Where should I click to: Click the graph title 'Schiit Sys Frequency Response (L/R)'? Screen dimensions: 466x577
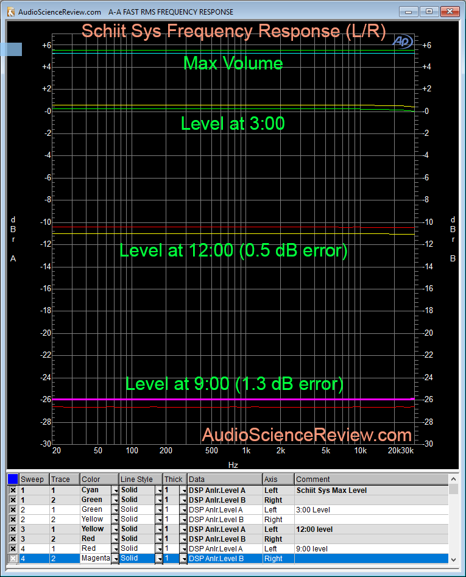pyautogui.click(x=233, y=31)
